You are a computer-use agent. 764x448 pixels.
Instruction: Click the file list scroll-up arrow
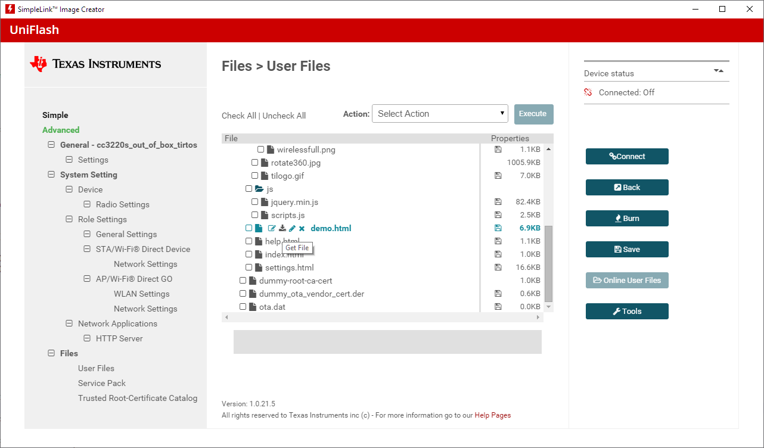point(549,149)
